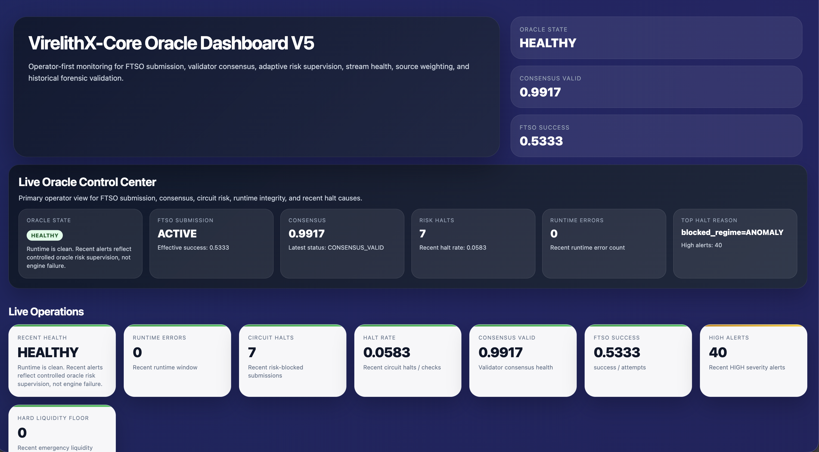Click the blocked_regime=ANOMALY halt reason
819x452 pixels.
tap(732, 232)
